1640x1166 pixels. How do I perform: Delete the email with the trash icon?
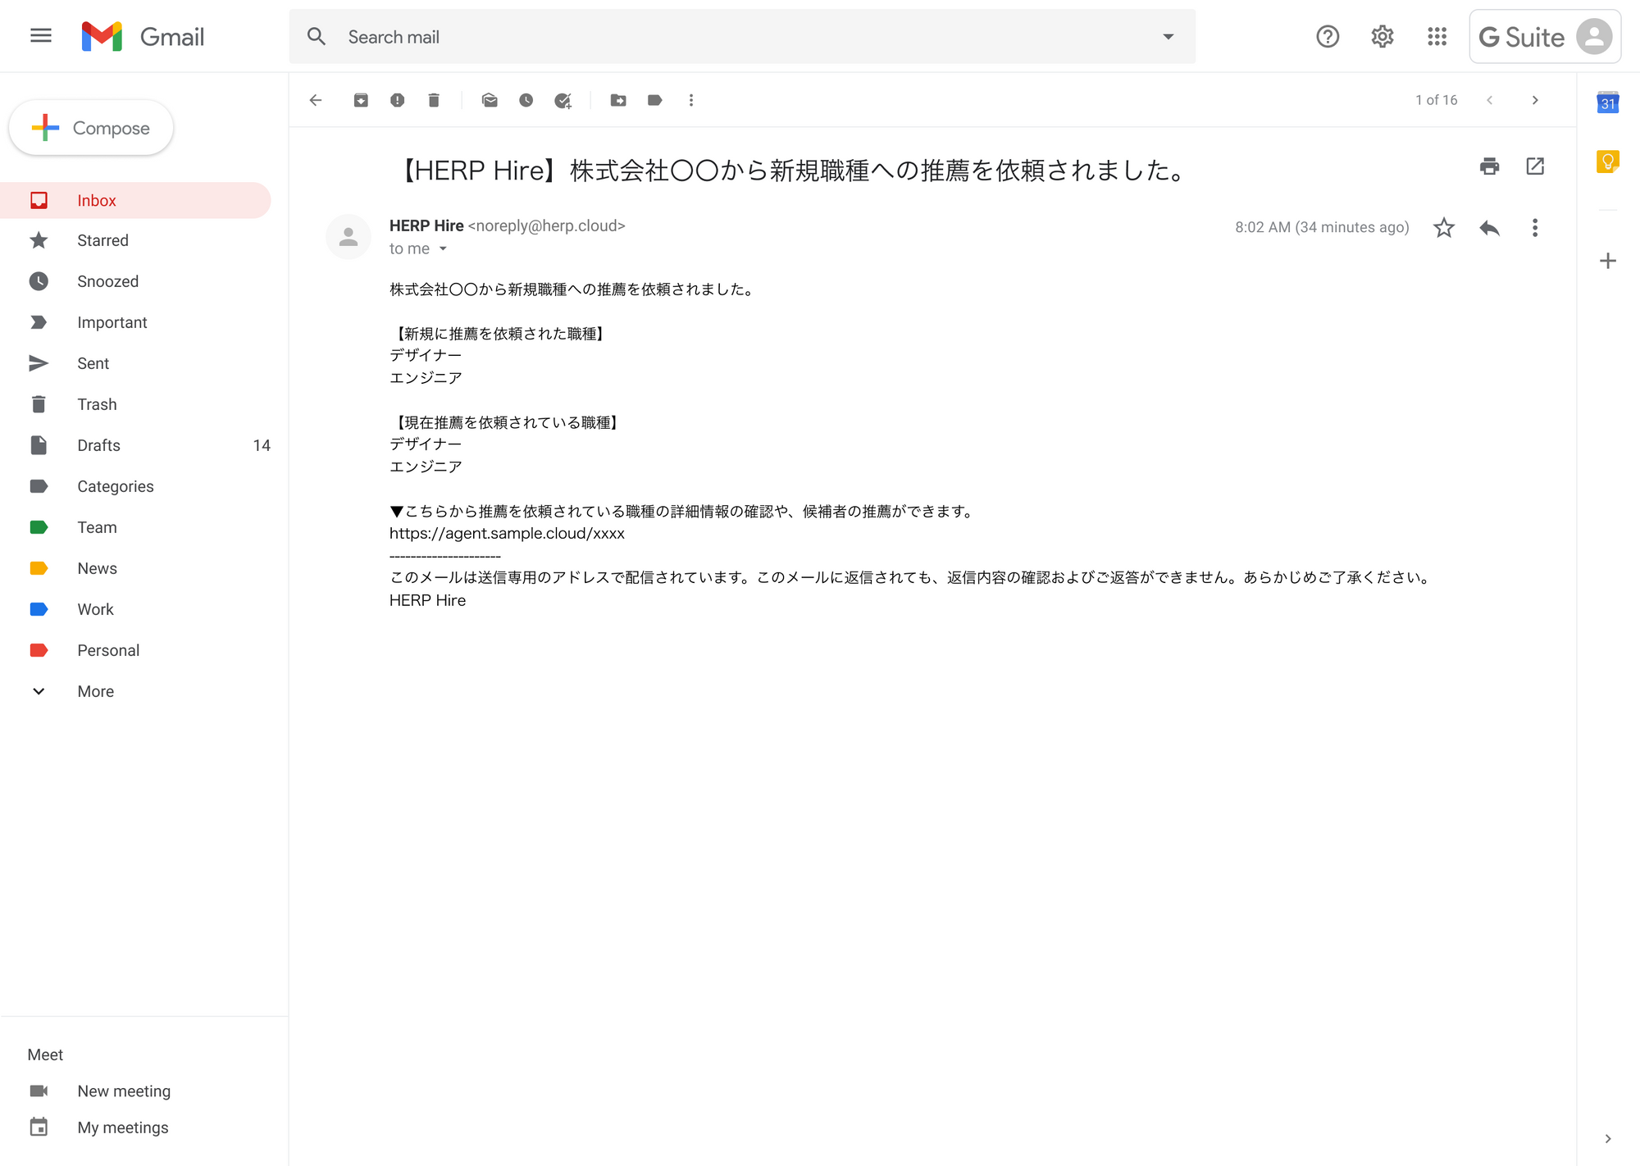434,100
